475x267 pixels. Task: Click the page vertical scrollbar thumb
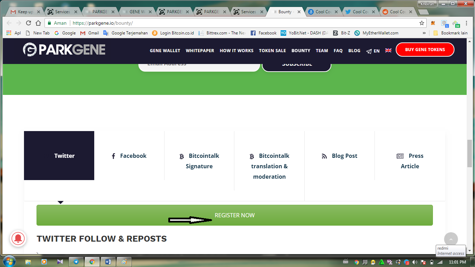[x=470, y=153]
